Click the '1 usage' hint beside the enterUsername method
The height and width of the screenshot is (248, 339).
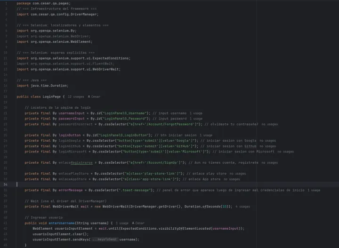tap(122, 223)
